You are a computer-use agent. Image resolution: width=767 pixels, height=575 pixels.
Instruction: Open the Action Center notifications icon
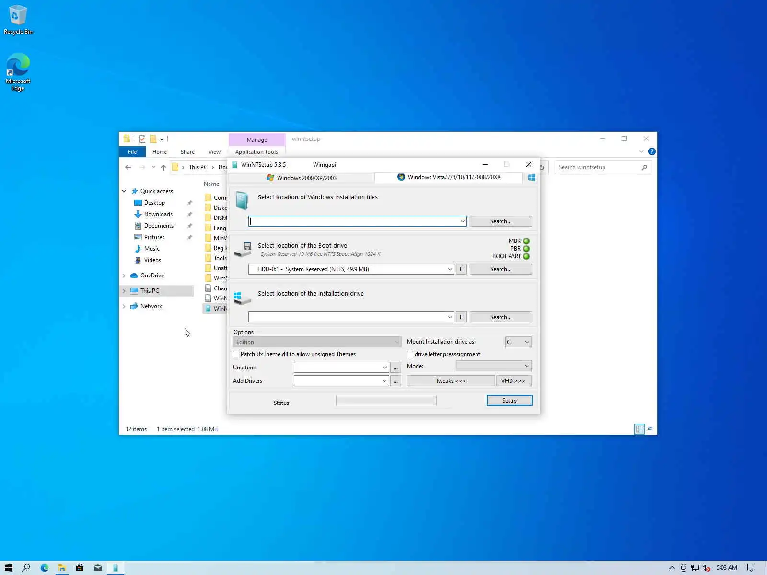click(x=751, y=568)
